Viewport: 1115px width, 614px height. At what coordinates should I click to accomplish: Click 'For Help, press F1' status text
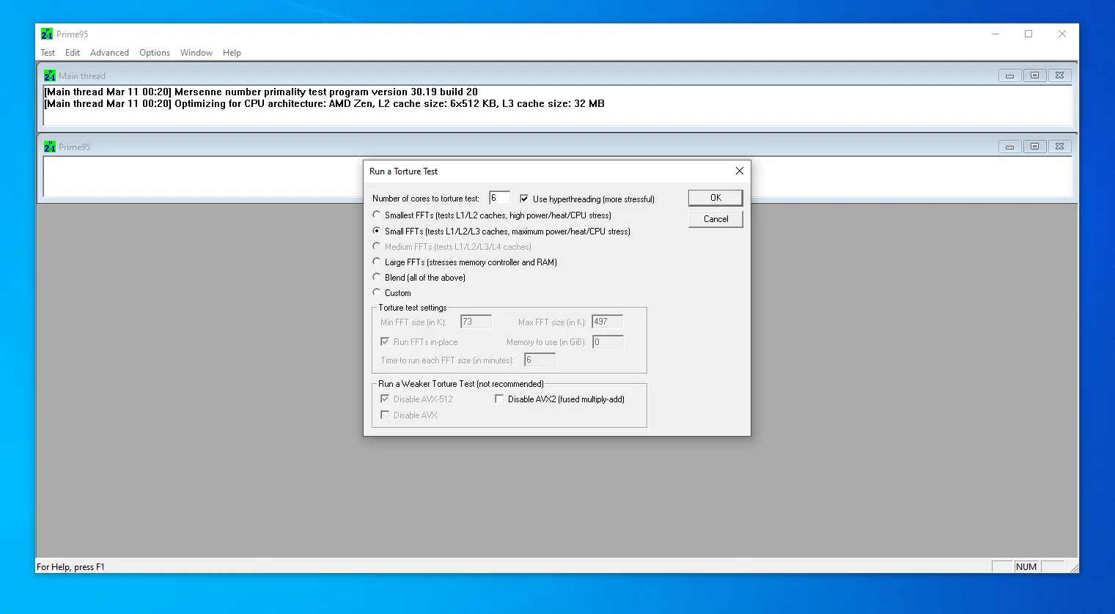(x=70, y=567)
